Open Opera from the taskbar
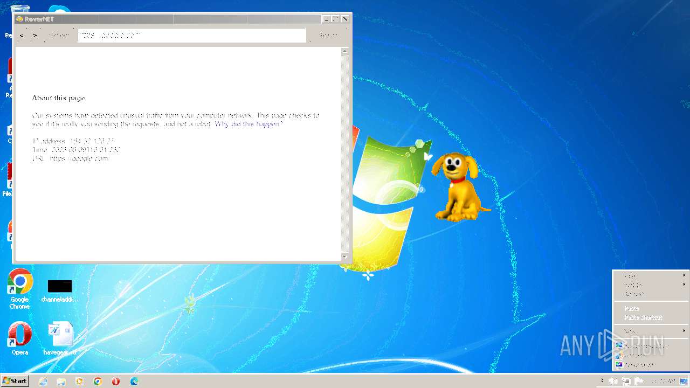690x388 pixels. pos(116,382)
